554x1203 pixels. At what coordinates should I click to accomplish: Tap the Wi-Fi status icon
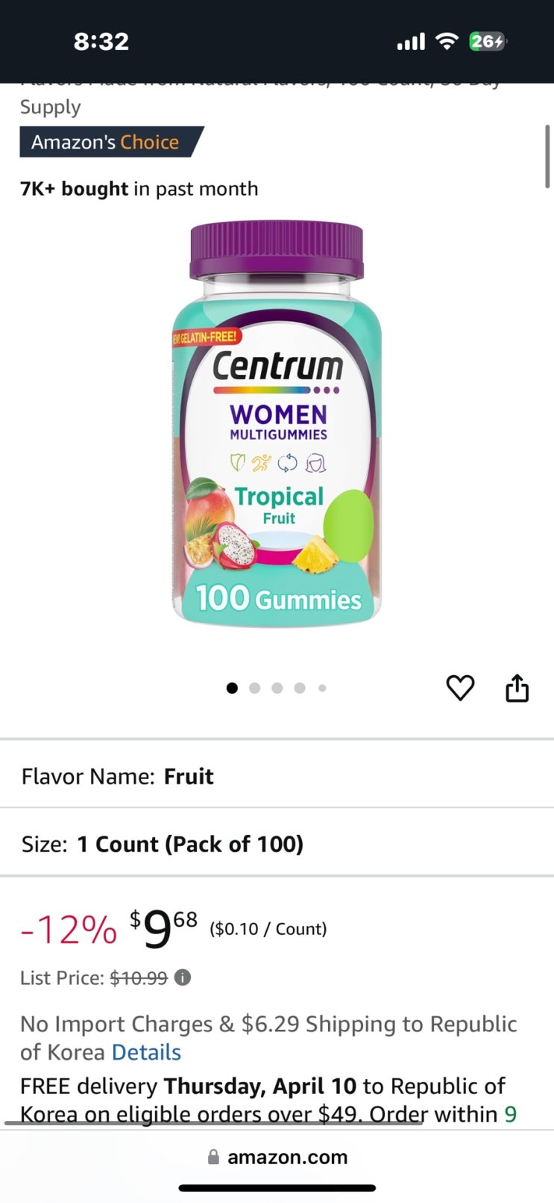tap(447, 42)
